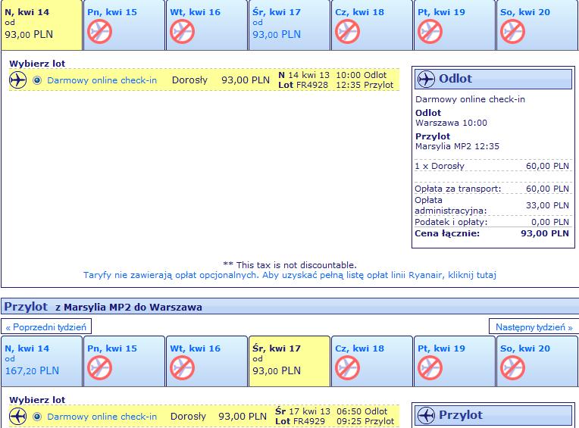Select return date tab So, kwi 20

click(x=537, y=361)
